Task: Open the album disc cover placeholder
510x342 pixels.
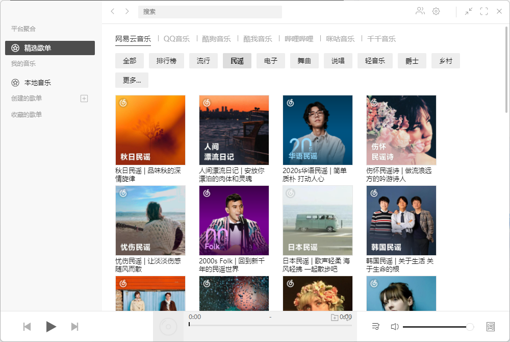Action: pyautogui.click(x=168, y=327)
